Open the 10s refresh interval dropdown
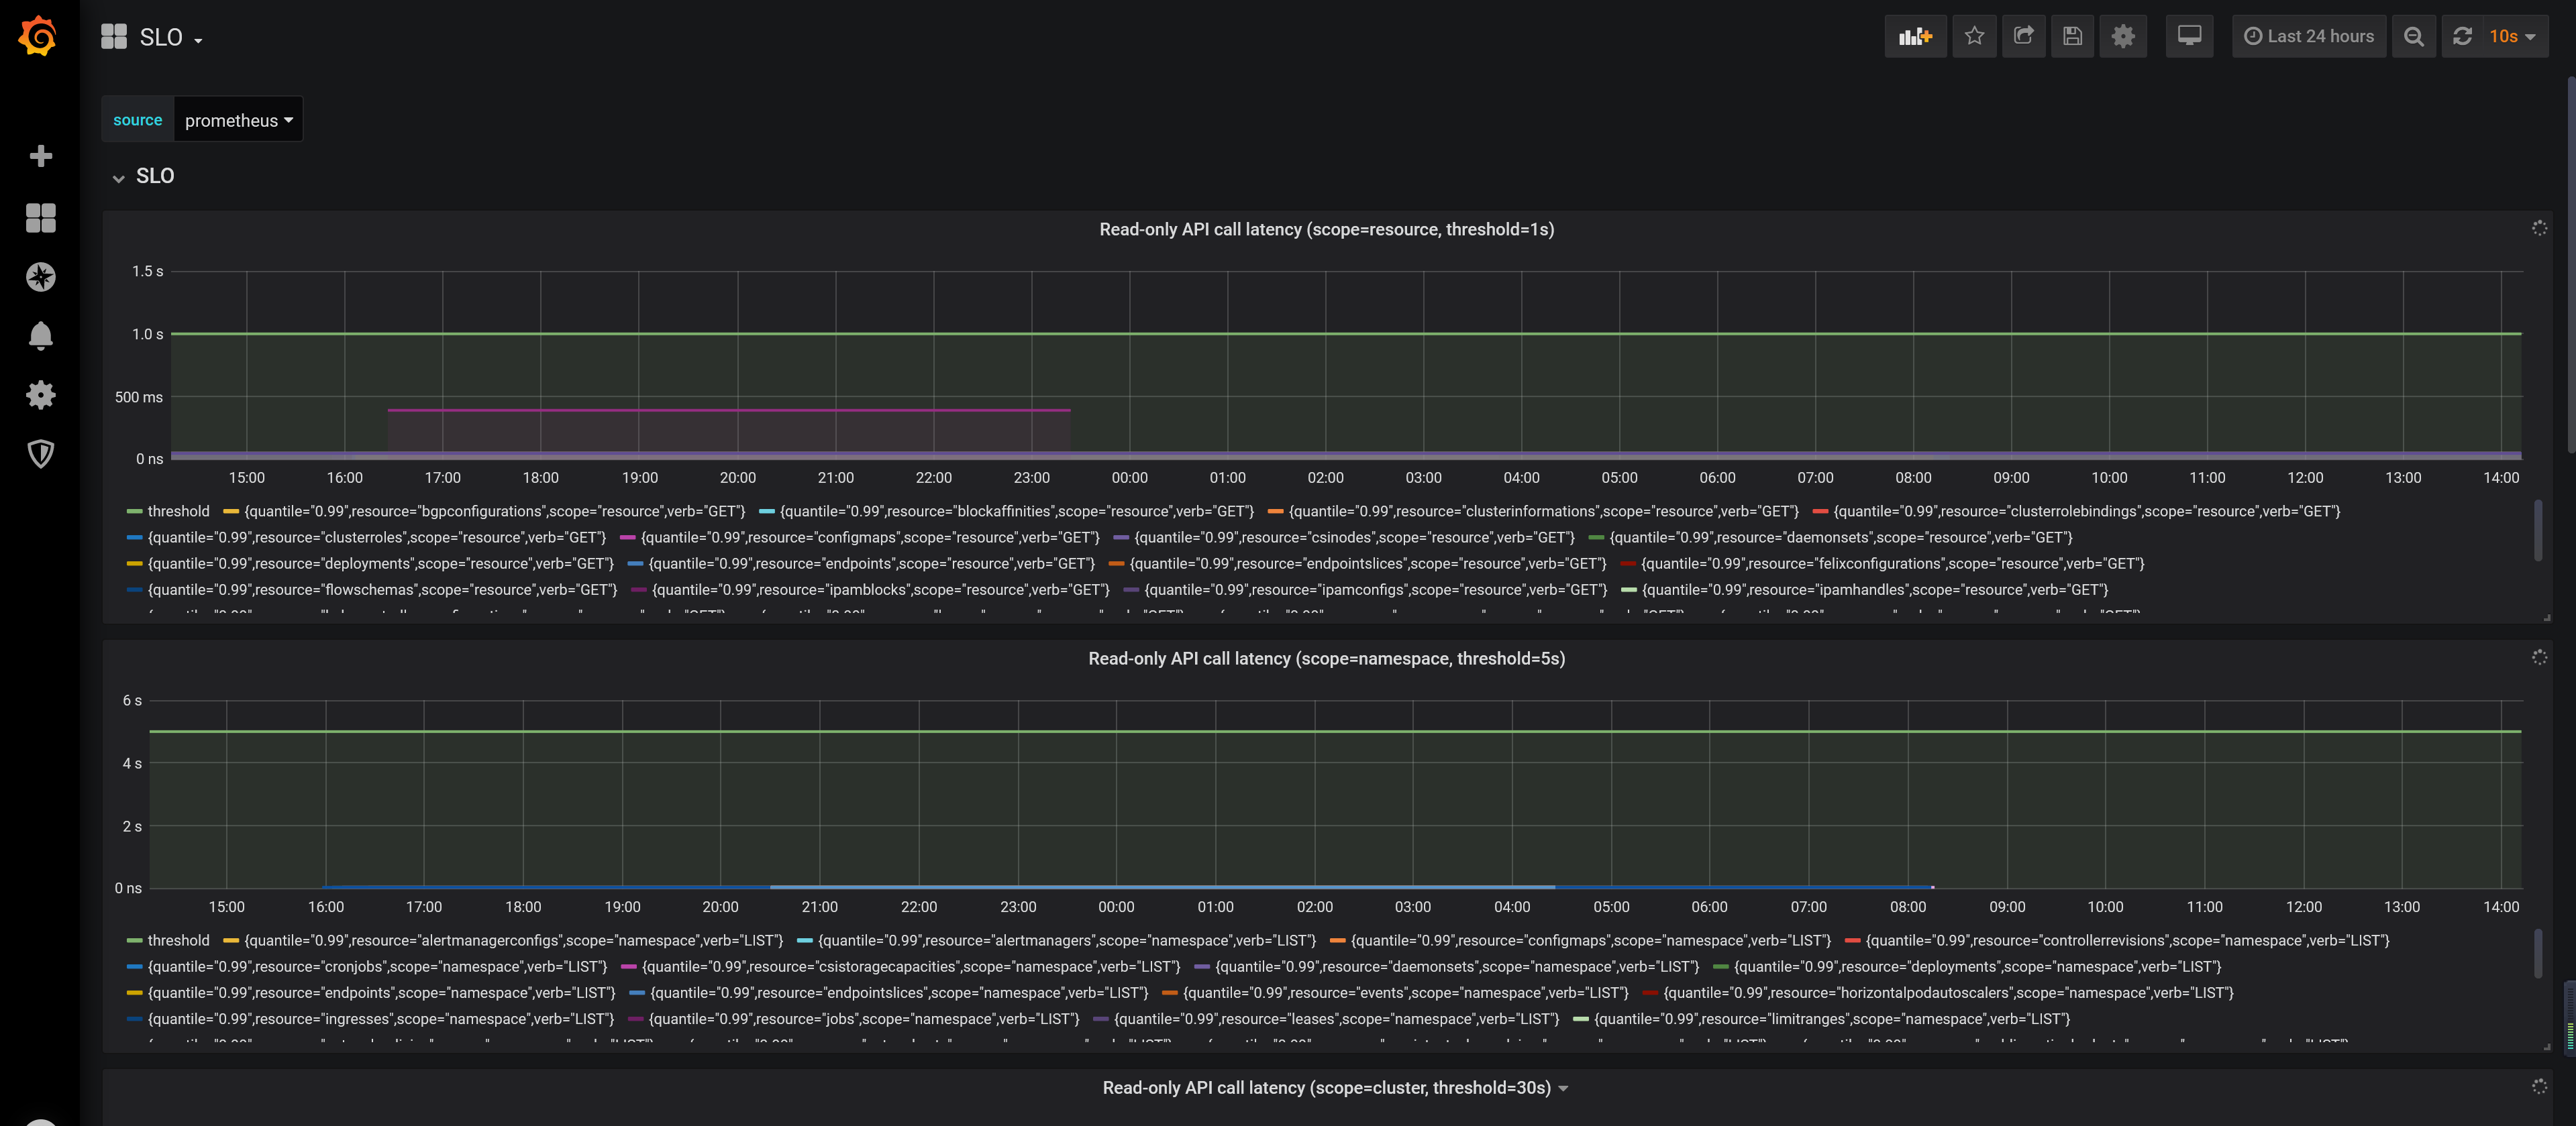Viewport: 2576px width, 1126px height. [x=2512, y=37]
